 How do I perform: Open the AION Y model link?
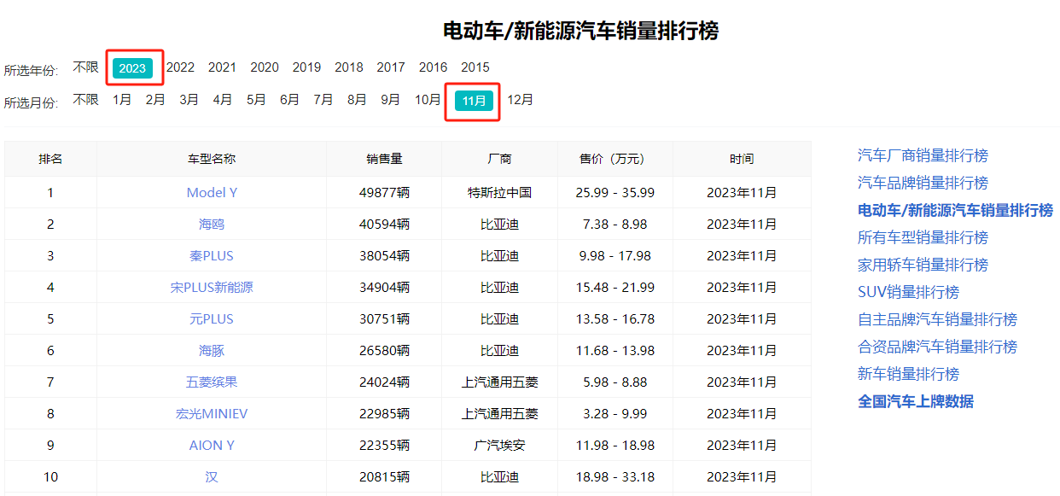click(x=212, y=446)
